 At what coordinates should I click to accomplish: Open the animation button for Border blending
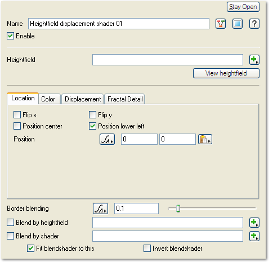click(x=100, y=209)
